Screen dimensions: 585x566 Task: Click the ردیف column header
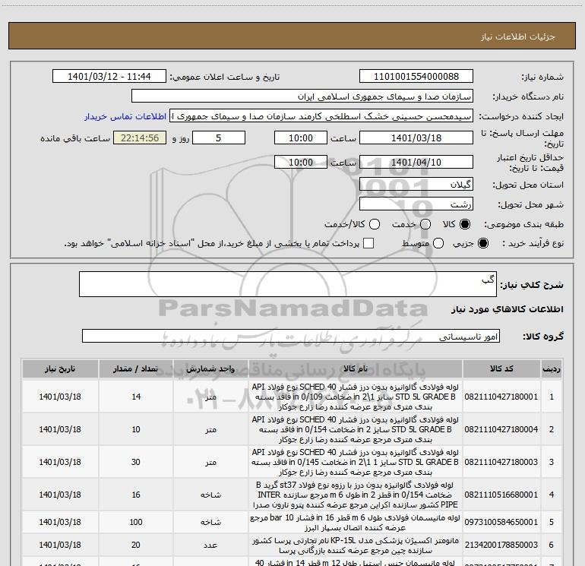click(552, 368)
